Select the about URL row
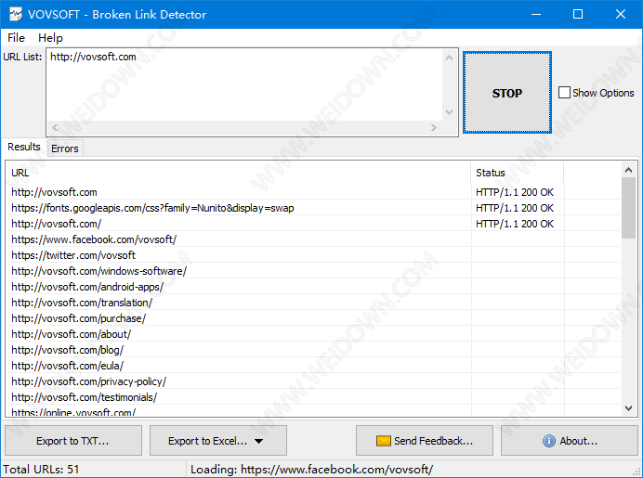The height and width of the screenshot is (478, 643). click(313, 334)
